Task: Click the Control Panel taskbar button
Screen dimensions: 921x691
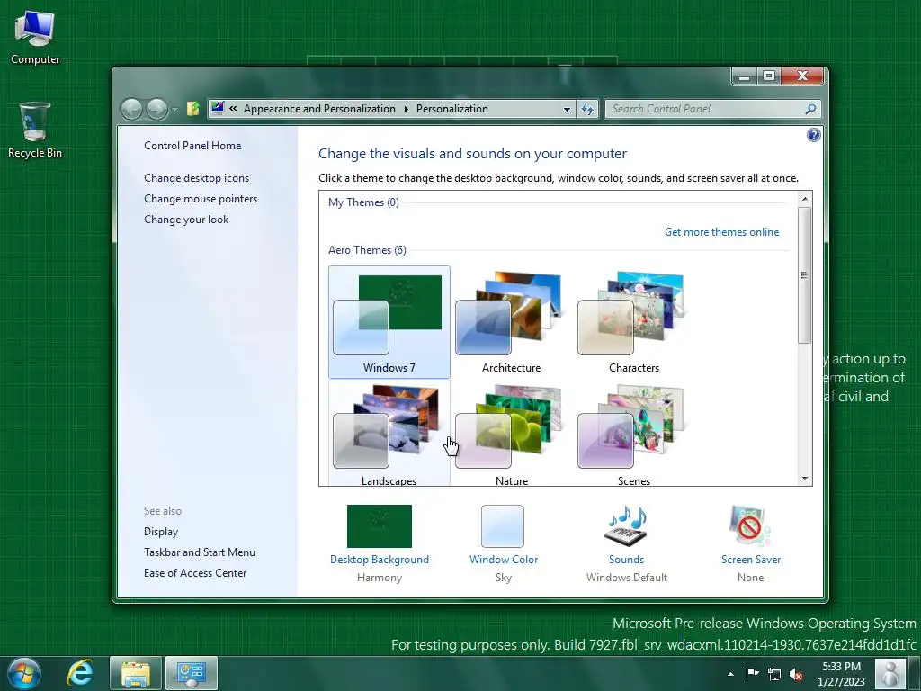Action: click(x=192, y=673)
